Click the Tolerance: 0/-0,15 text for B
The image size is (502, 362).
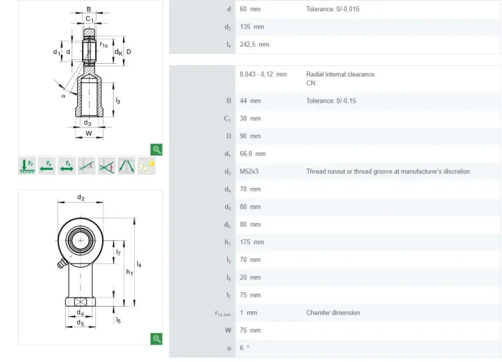(x=331, y=101)
